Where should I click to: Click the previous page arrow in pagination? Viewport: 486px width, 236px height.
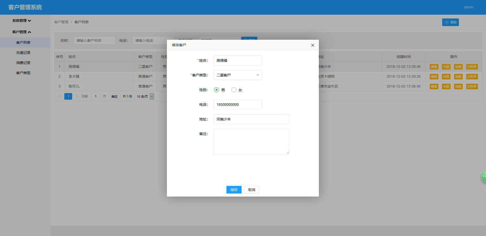59,96
